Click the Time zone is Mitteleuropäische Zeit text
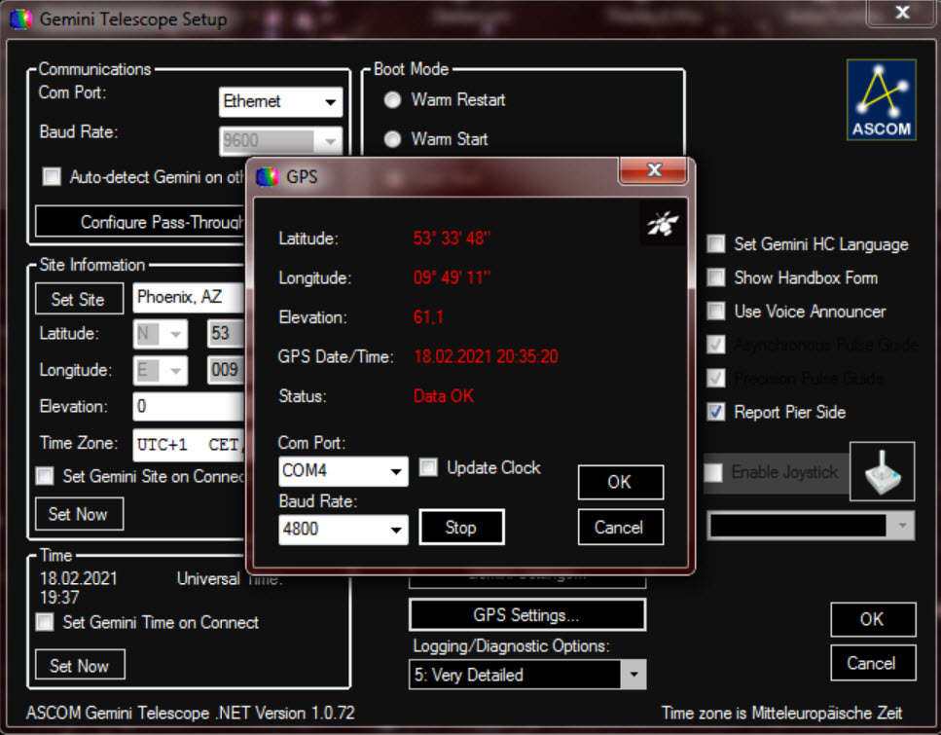The height and width of the screenshot is (735, 941). point(781,713)
